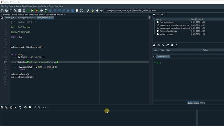The image size is (224, 126).
Task: Open the Help menu
Action: 61,6
